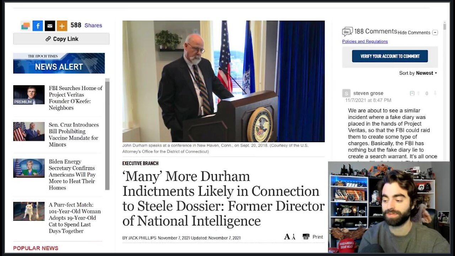Screen dimensions: 455x256
Task: Open Sen. Cruz vaccine mandate bill article
Action: (x=74, y=135)
